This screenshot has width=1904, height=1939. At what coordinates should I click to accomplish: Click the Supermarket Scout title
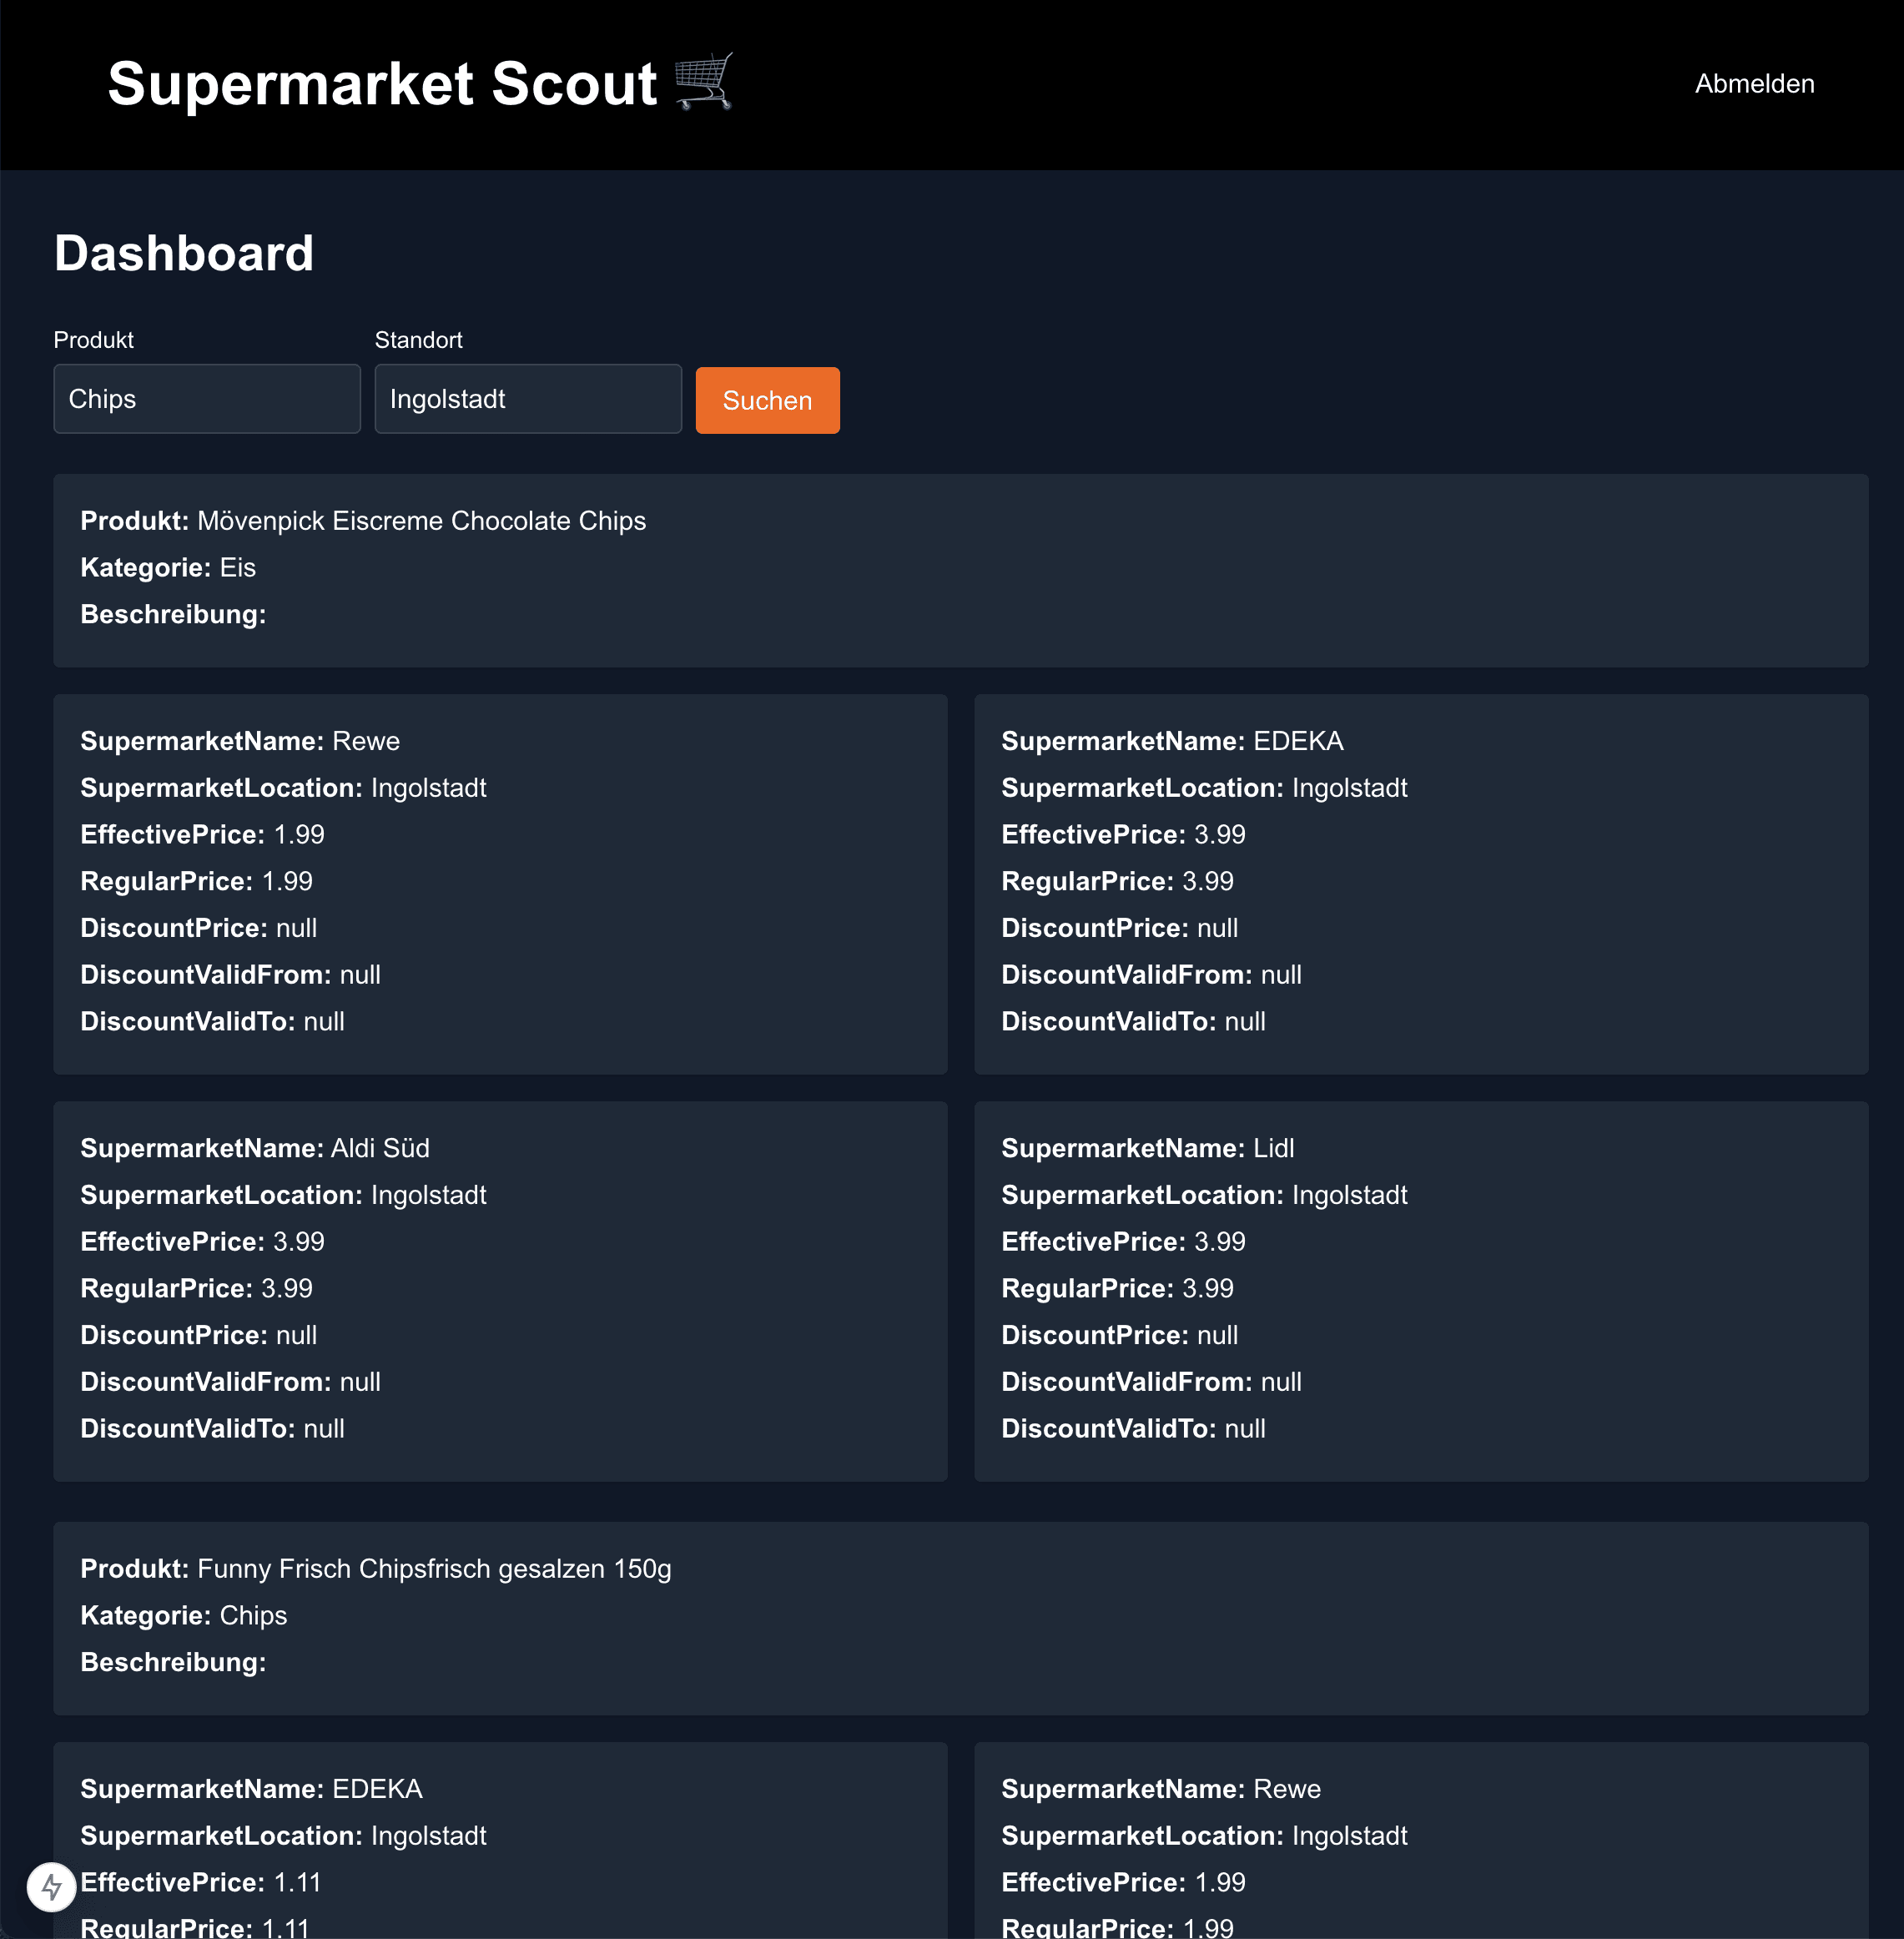pyautogui.click(x=381, y=84)
